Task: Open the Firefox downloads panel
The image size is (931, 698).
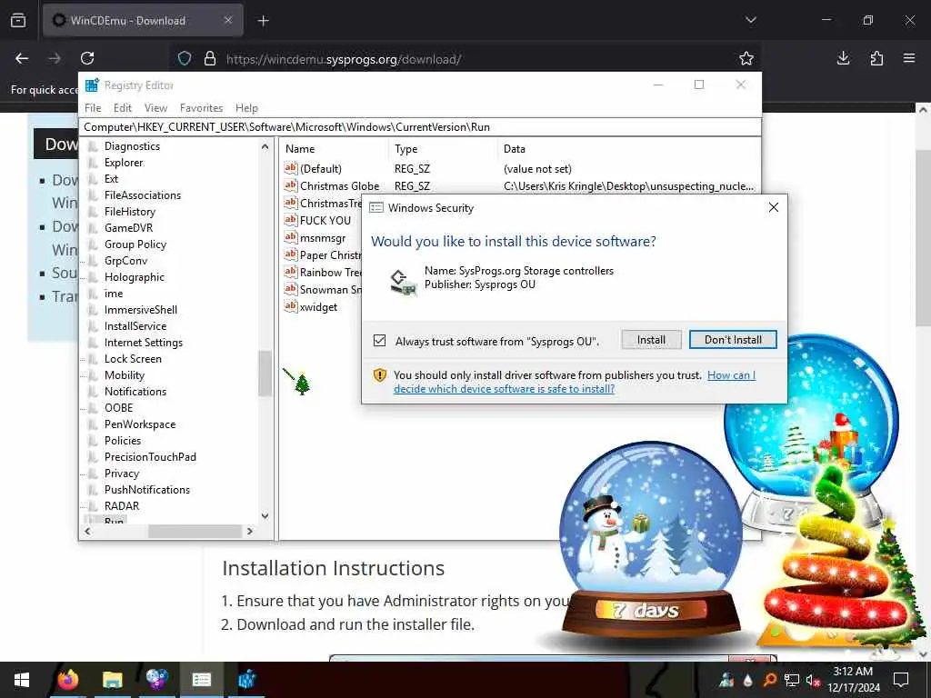Action: pyautogui.click(x=843, y=58)
